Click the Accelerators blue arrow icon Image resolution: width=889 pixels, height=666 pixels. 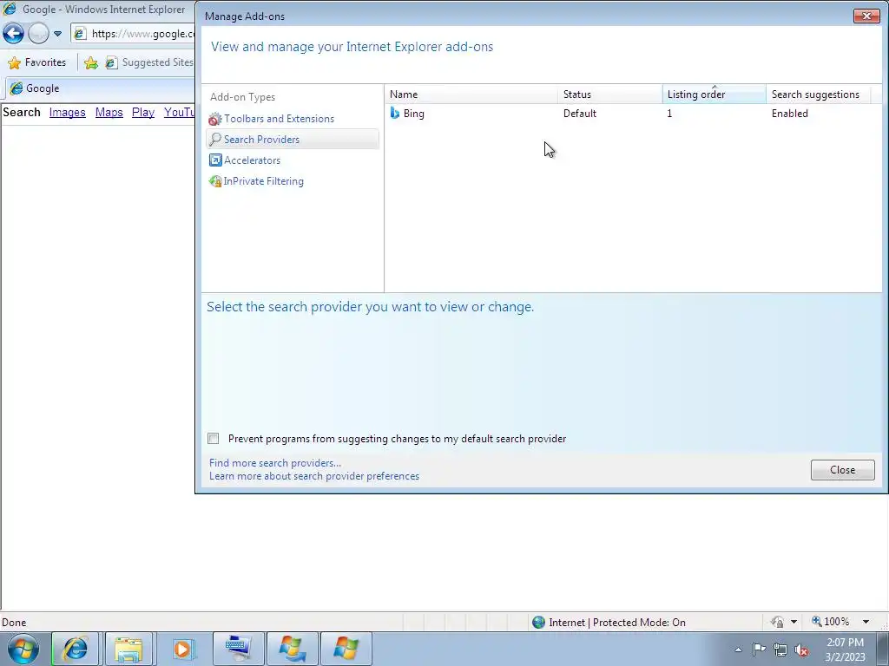tap(215, 160)
